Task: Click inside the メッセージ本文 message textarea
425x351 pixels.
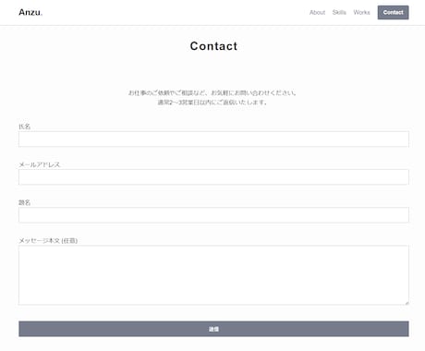Action: (x=213, y=275)
